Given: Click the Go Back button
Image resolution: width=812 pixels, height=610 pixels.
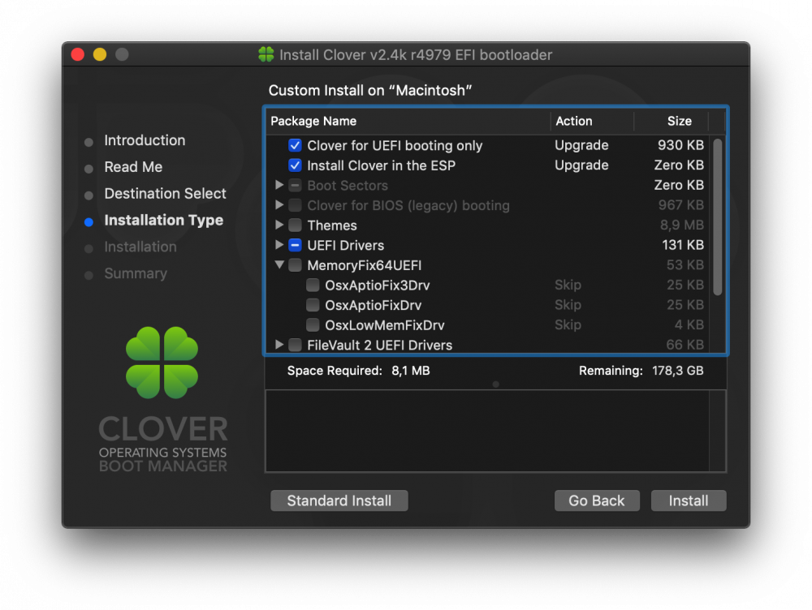Looking at the screenshot, I should coord(597,500).
